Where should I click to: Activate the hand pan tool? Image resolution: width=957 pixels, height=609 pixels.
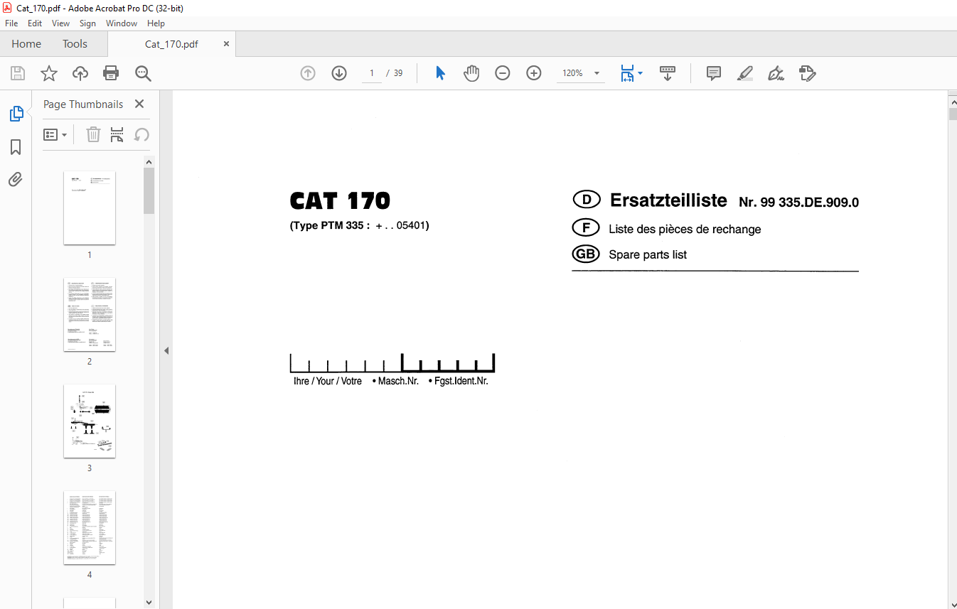pos(471,73)
